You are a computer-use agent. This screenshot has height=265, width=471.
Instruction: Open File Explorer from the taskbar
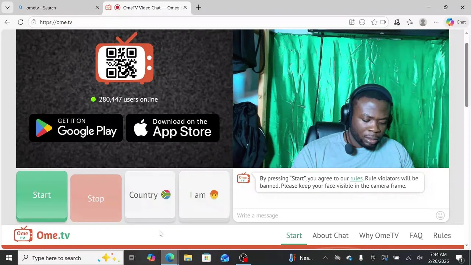(188, 258)
